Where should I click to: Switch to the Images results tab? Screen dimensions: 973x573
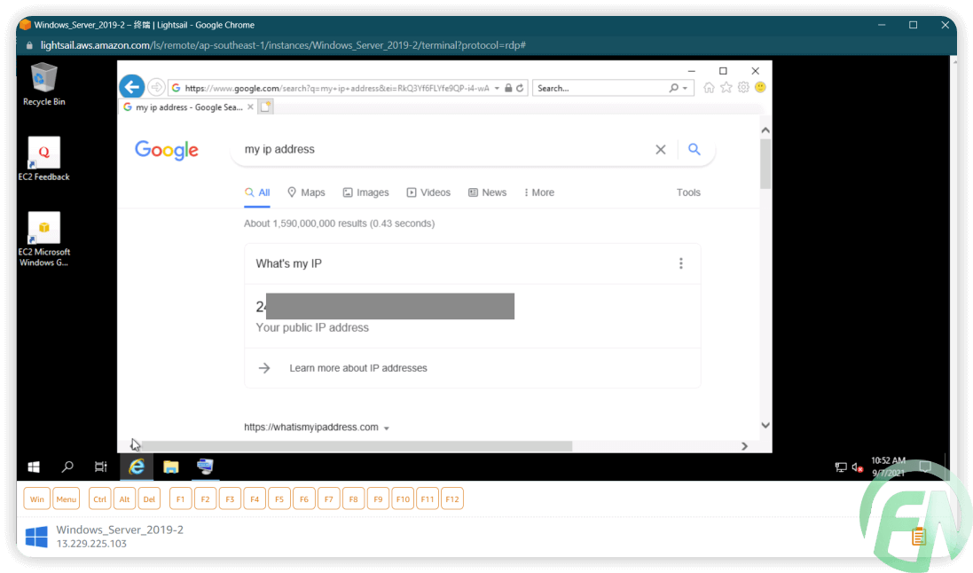coord(365,192)
